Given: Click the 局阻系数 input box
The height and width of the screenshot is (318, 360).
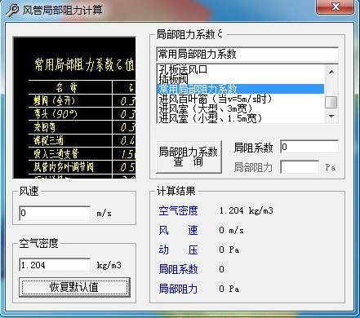Looking at the screenshot, I should [x=309, y=147].
